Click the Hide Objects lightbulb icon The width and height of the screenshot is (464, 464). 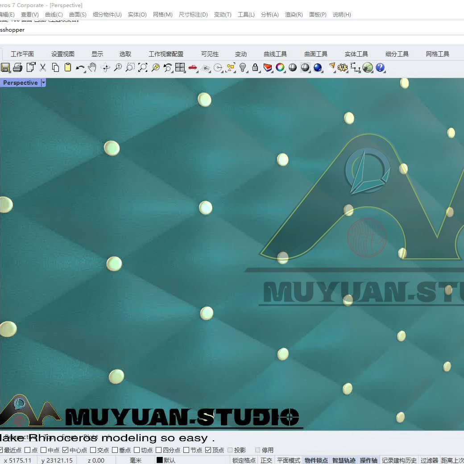coord(243,67)
